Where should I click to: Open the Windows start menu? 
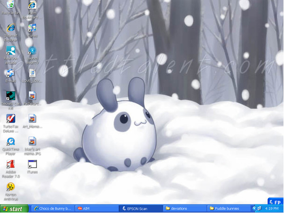pos(14,209)
